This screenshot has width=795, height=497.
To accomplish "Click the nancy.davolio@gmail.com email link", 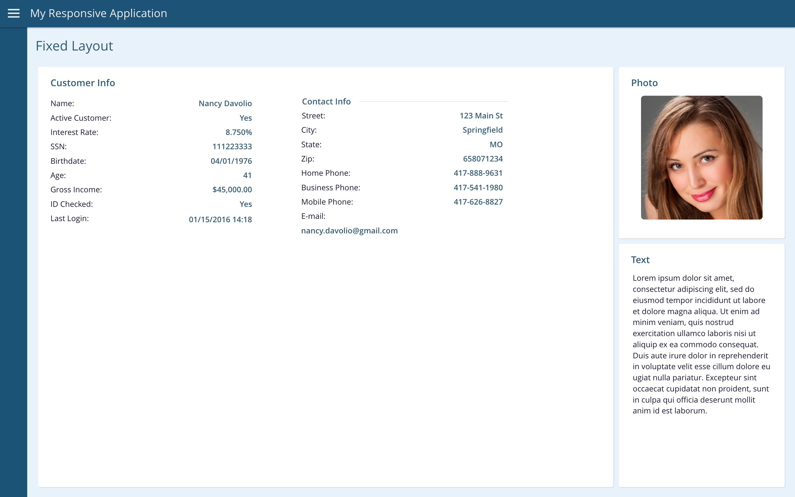I will [x=349, y=231].
